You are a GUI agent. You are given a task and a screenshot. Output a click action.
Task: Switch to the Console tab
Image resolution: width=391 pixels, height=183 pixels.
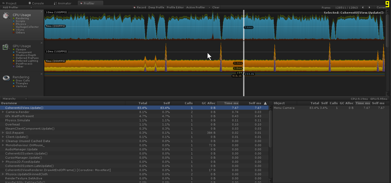tap(36, 3)
